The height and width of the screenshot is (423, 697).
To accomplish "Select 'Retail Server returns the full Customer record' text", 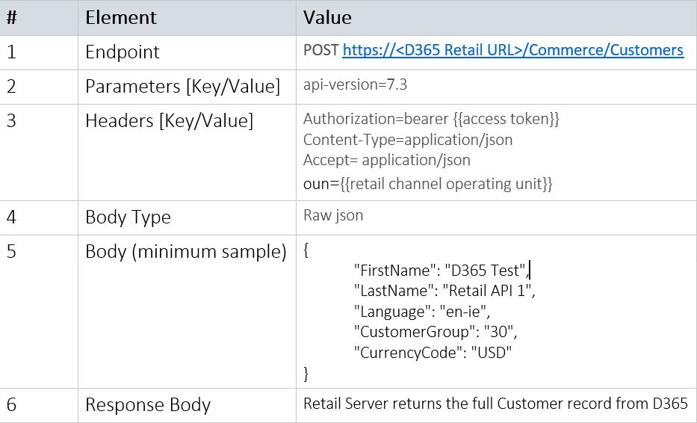I will click(x=458, y=404).
